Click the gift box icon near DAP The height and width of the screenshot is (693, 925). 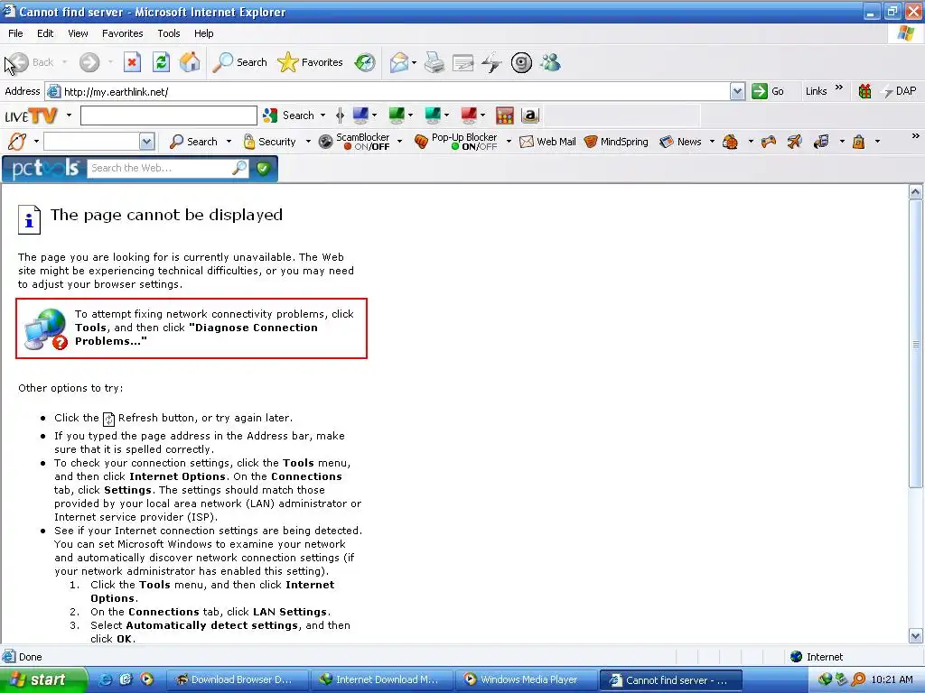864,91
